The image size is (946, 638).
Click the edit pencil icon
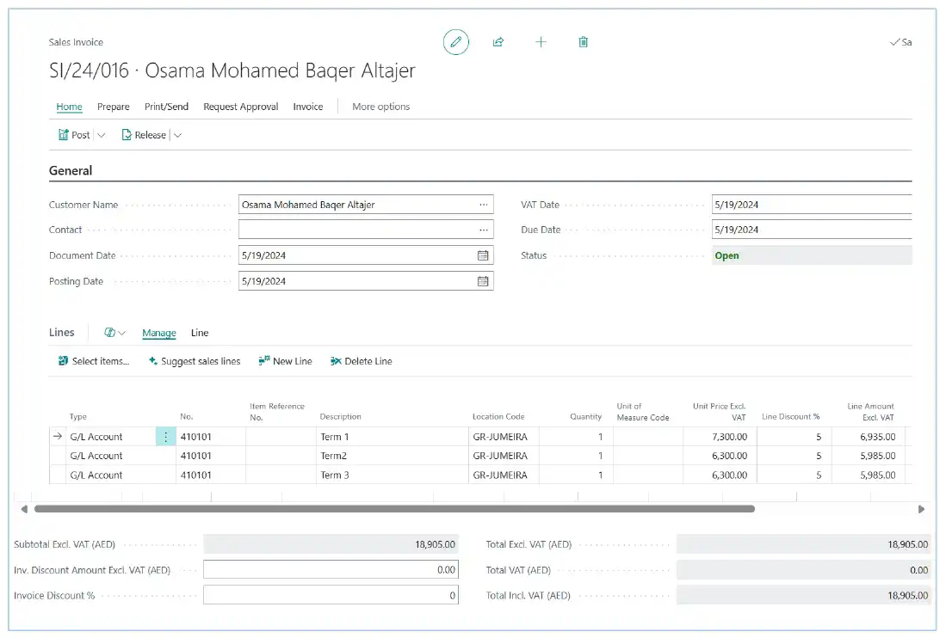tap(455, 42)
